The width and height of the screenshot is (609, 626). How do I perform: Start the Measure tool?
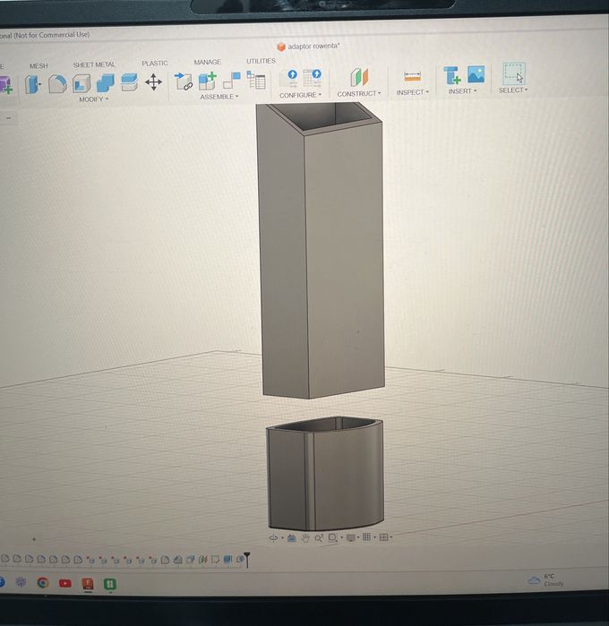pyautogui.click(x=413, y=76)
